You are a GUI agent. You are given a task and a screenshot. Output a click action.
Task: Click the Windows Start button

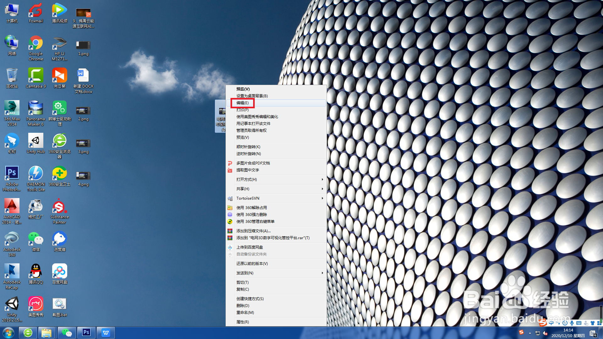[x=8, y=332]
